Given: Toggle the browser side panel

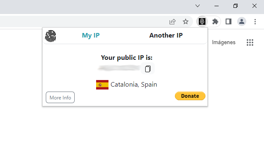Looking at the screenshot, I should click(229, 21).
